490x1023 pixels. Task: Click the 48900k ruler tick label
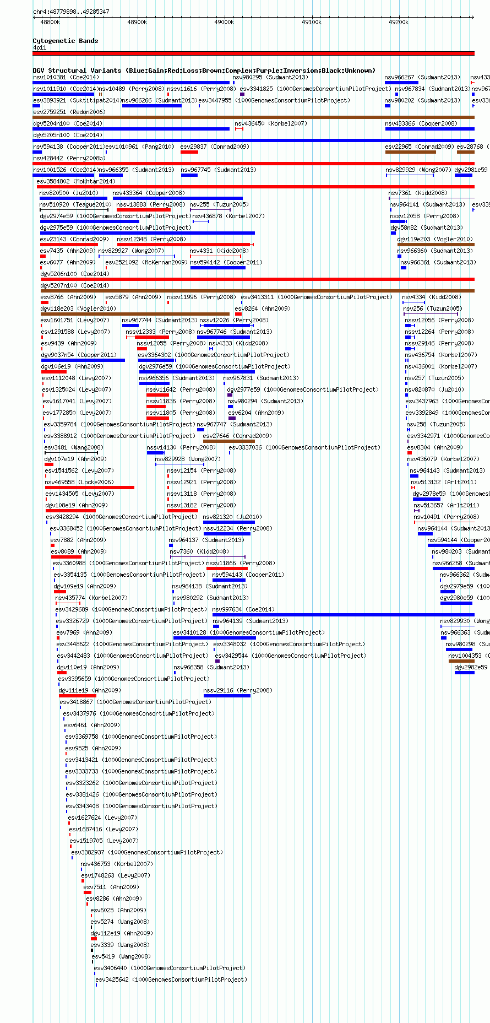click(137, 22)
